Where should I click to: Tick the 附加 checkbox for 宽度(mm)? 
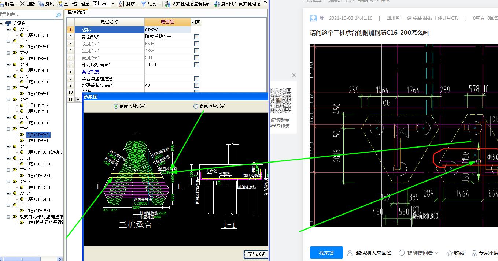pyautogui.click(x=196, y=51)
